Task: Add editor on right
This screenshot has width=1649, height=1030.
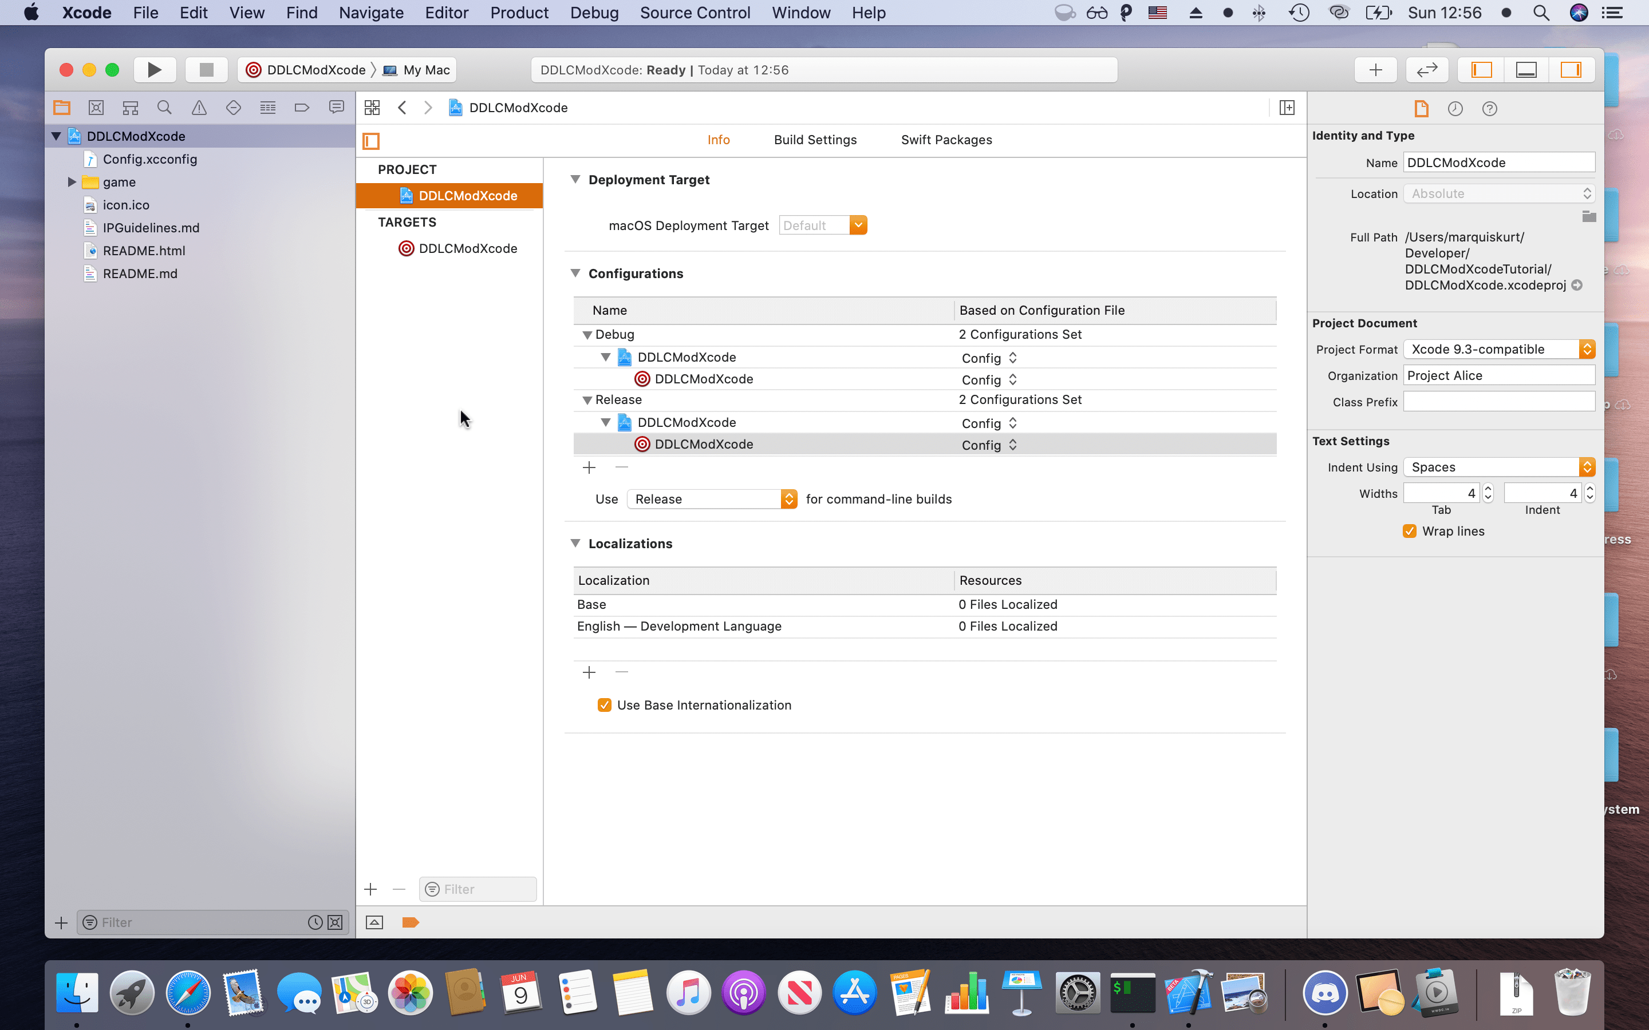Action: click(1287, 108)
